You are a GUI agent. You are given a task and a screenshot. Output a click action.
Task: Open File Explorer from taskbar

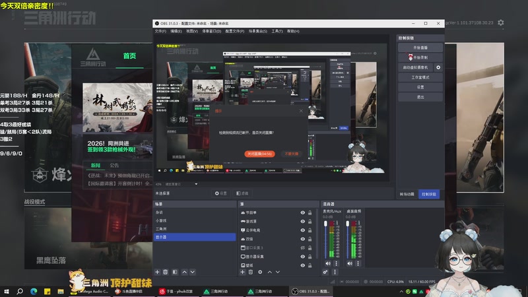click(x=61, y=291)
